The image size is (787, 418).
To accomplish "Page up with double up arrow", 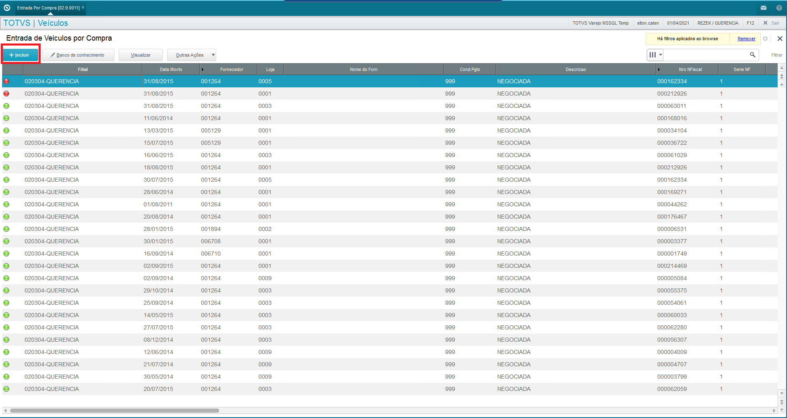I will (782, 76).
